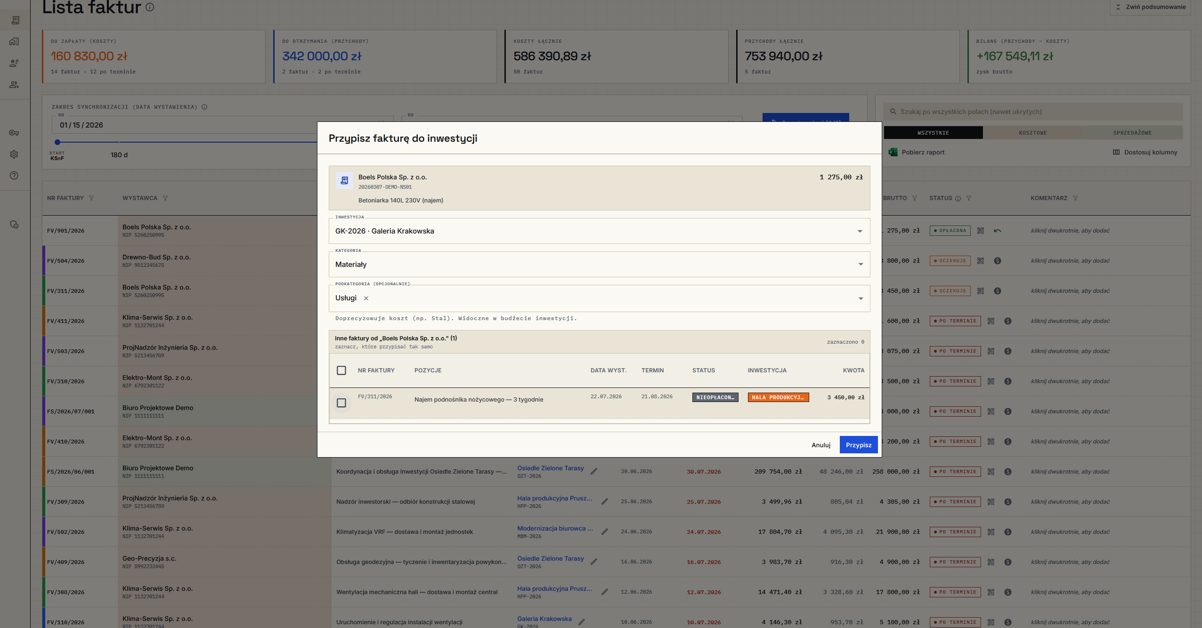This screenshot has height=628, width=1202.
Task: Click QR code icon for FV/901/2026
Action: (981, 231)
